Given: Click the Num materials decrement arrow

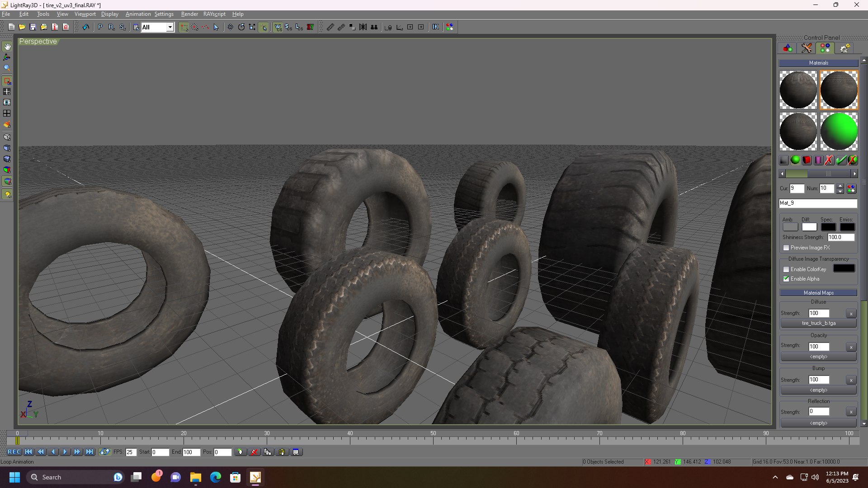Looking at the screenshot, I should pos(840,191).
